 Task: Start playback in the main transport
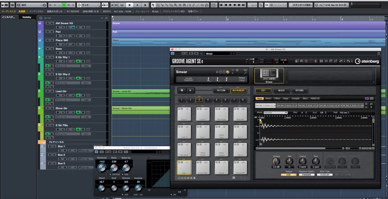coord(137,5)
